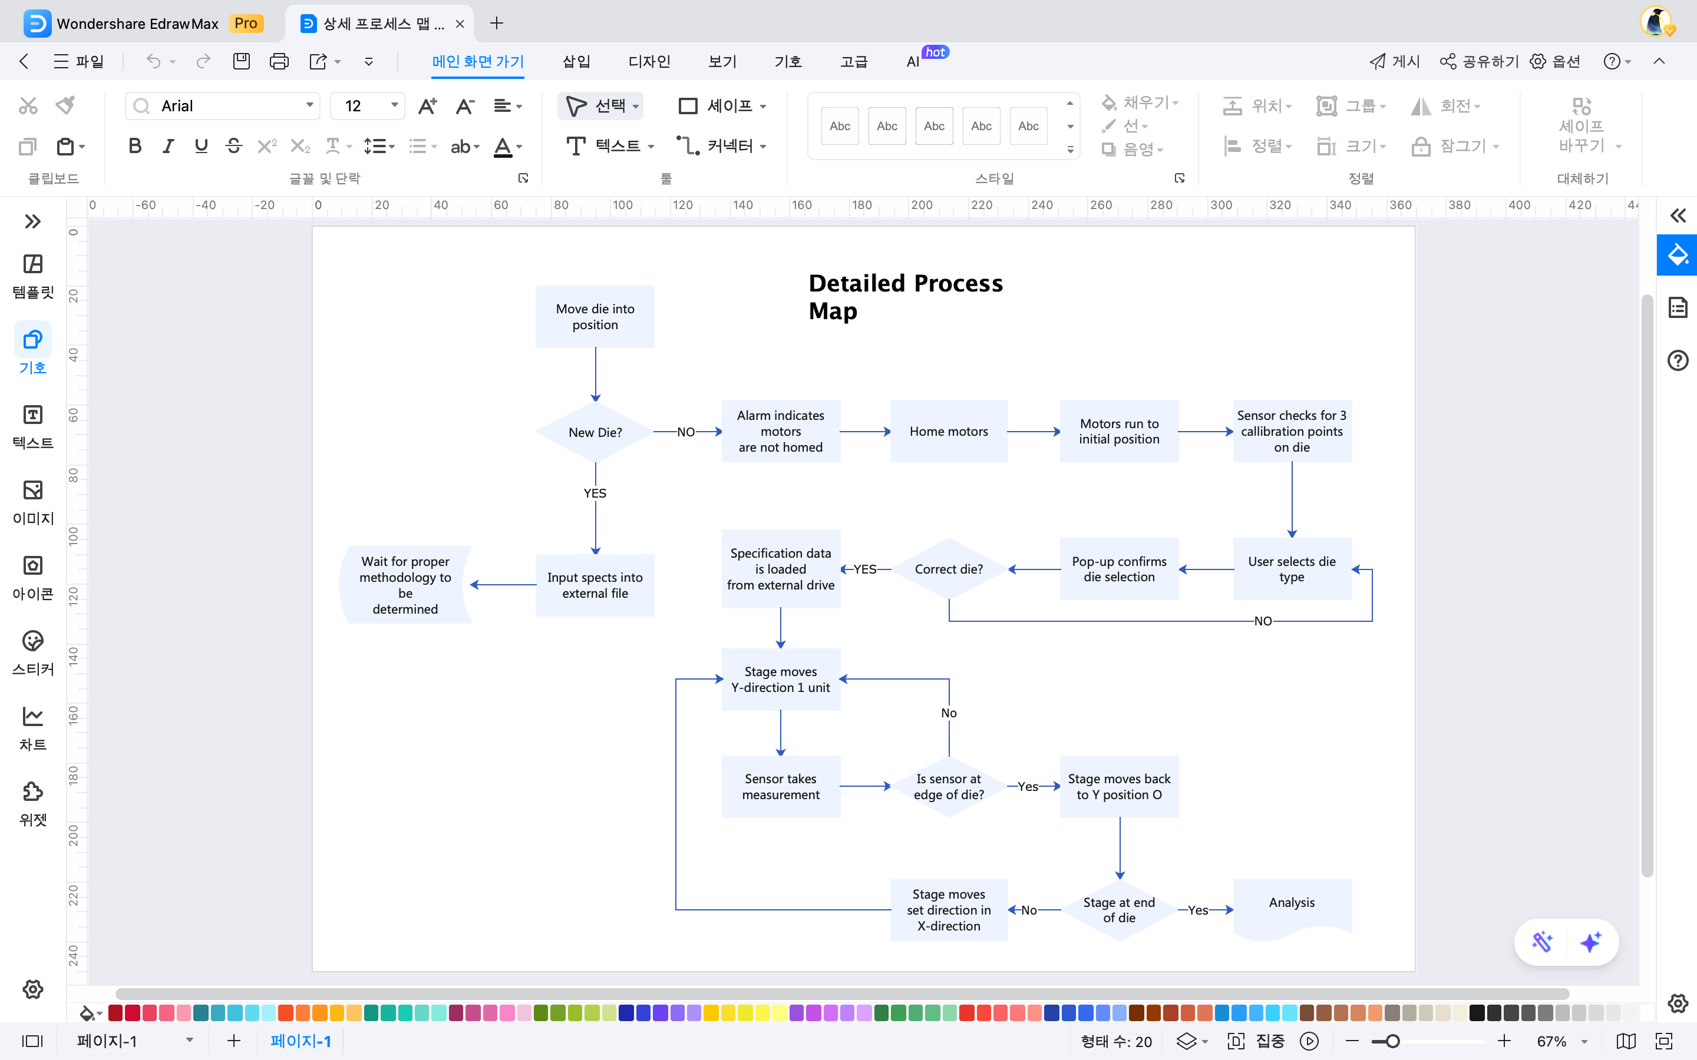Toggle bold formatting
The image size is (1697, 1060).
(x=134, y=146)
